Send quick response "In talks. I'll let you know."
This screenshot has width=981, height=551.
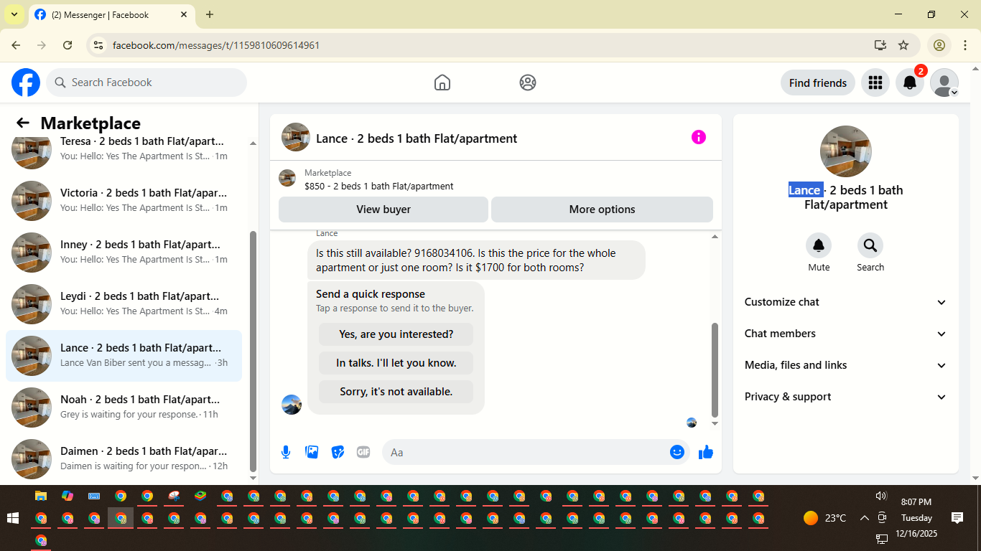396,363
